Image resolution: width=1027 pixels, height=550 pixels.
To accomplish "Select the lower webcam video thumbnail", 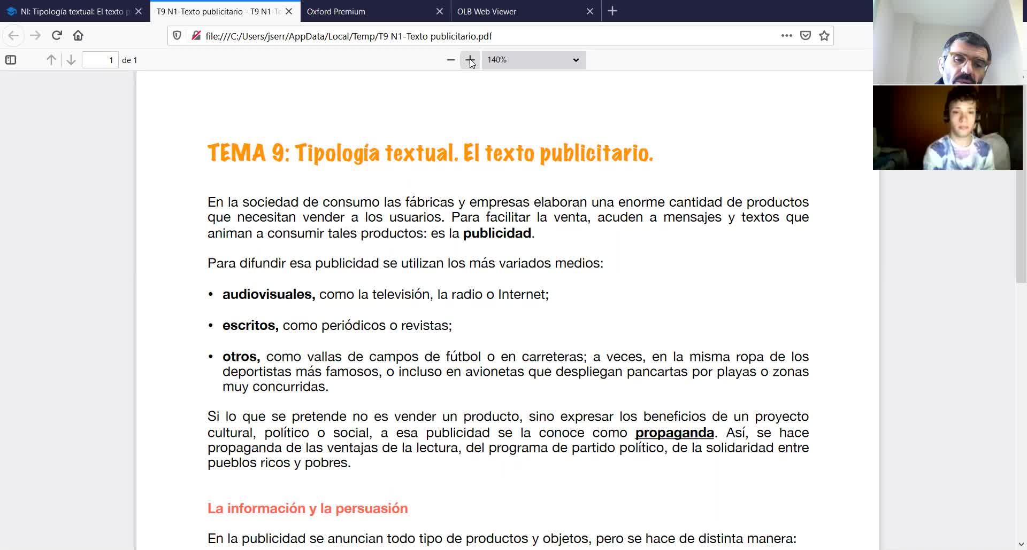I will click(x=947, y=128).
